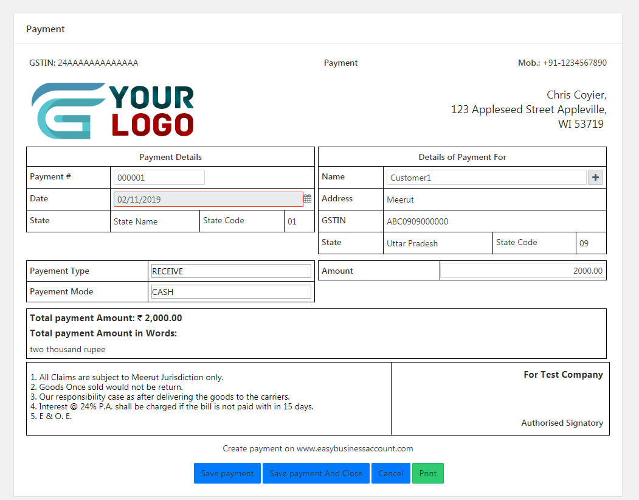Screen dimensions: 639x500
Task: Click the Save payment button
Action: pos(227,473)
